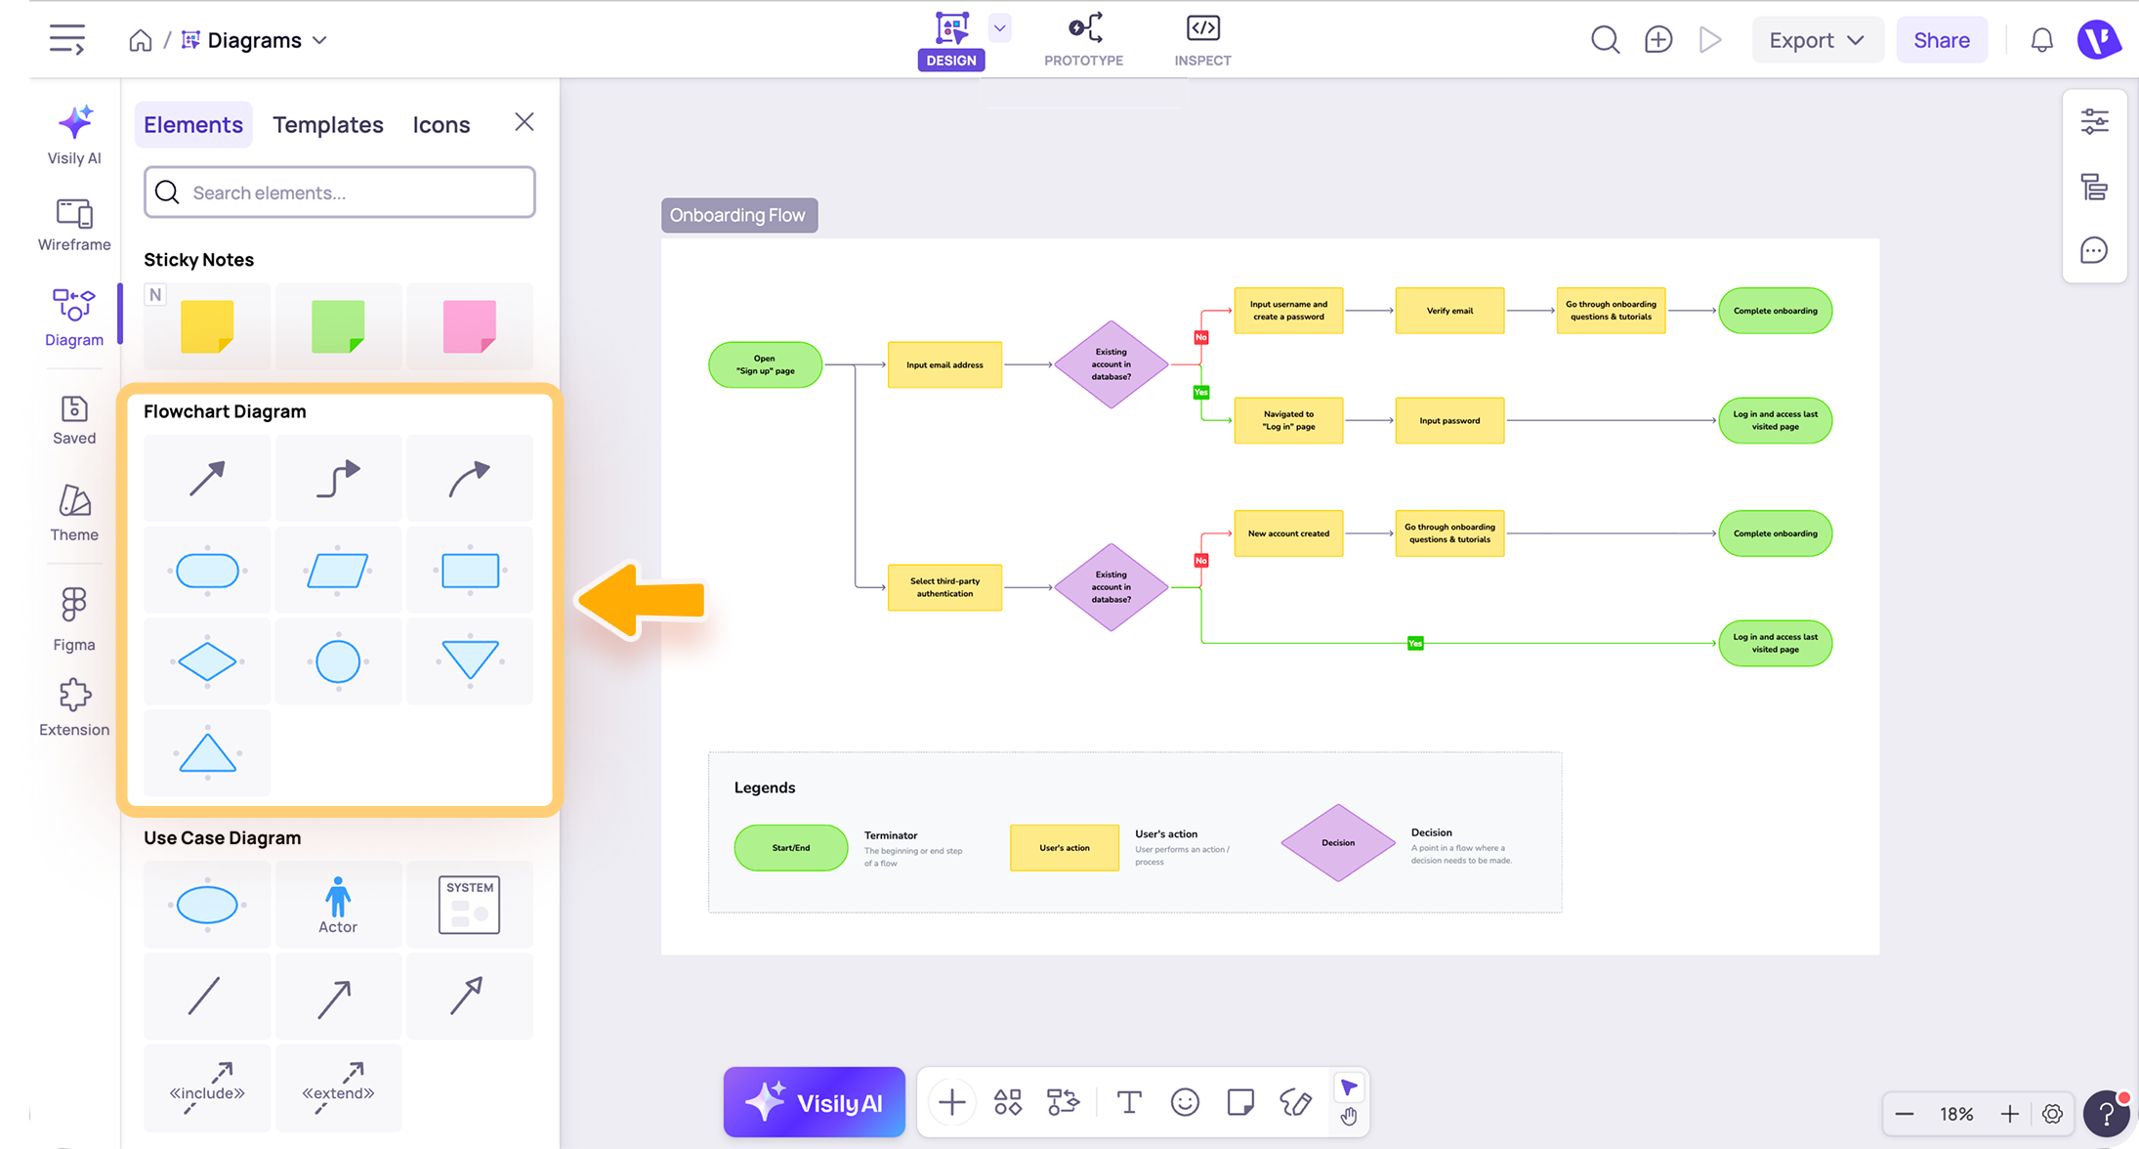Expand the Diagrams project dropdown
The width and height of the screenshot is (2139, 1149).
(x=319, y=40)
